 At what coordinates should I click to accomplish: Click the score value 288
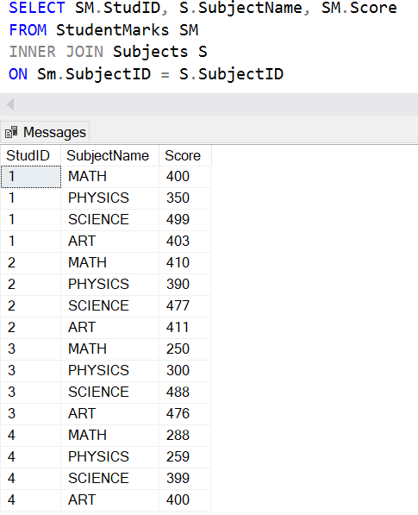178,436
